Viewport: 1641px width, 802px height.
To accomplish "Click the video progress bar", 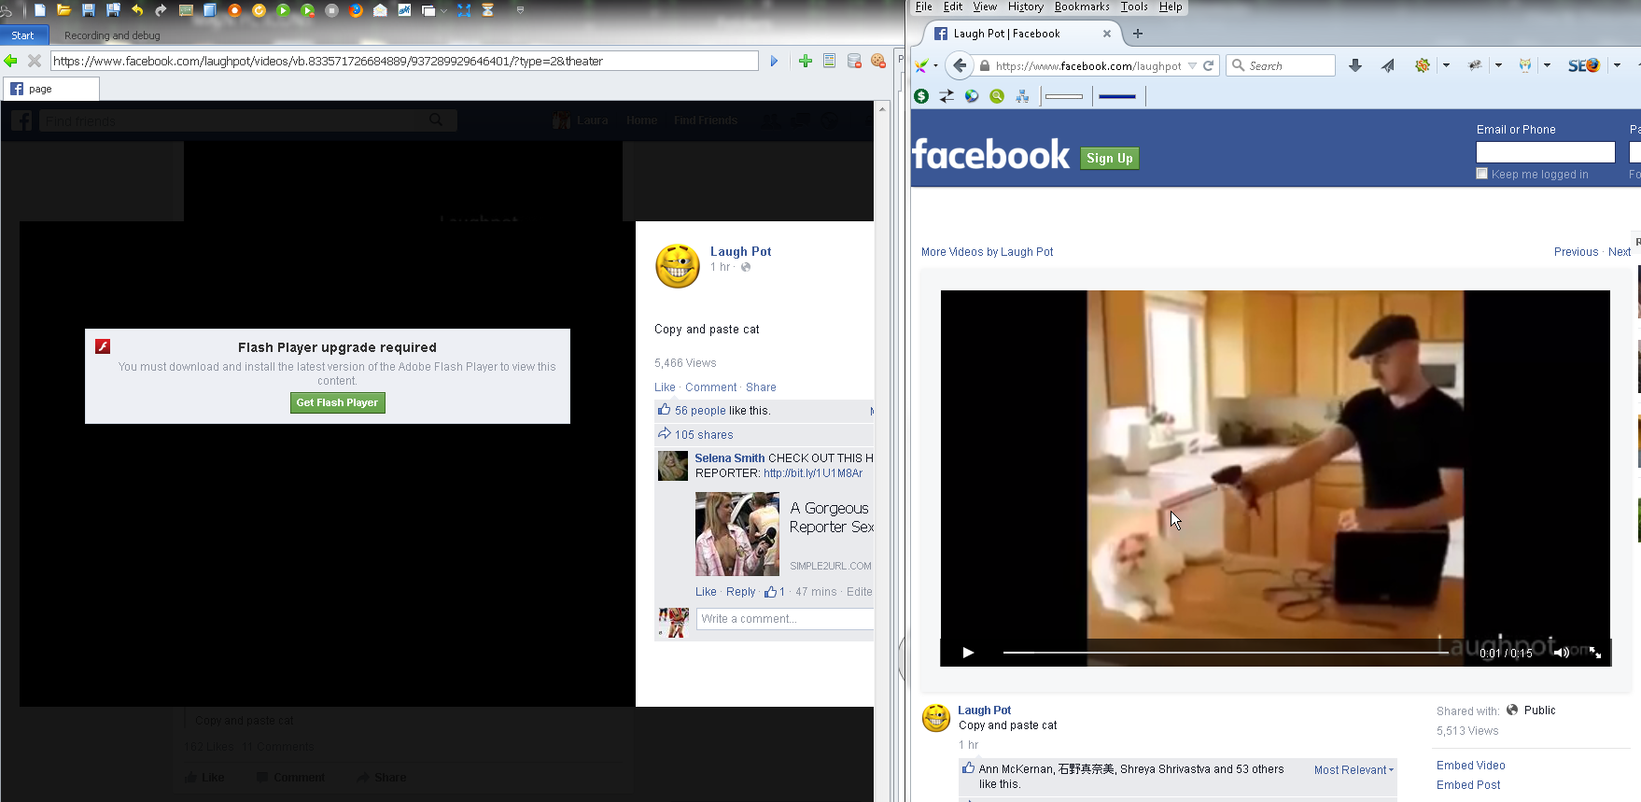I will point(1226,653).
